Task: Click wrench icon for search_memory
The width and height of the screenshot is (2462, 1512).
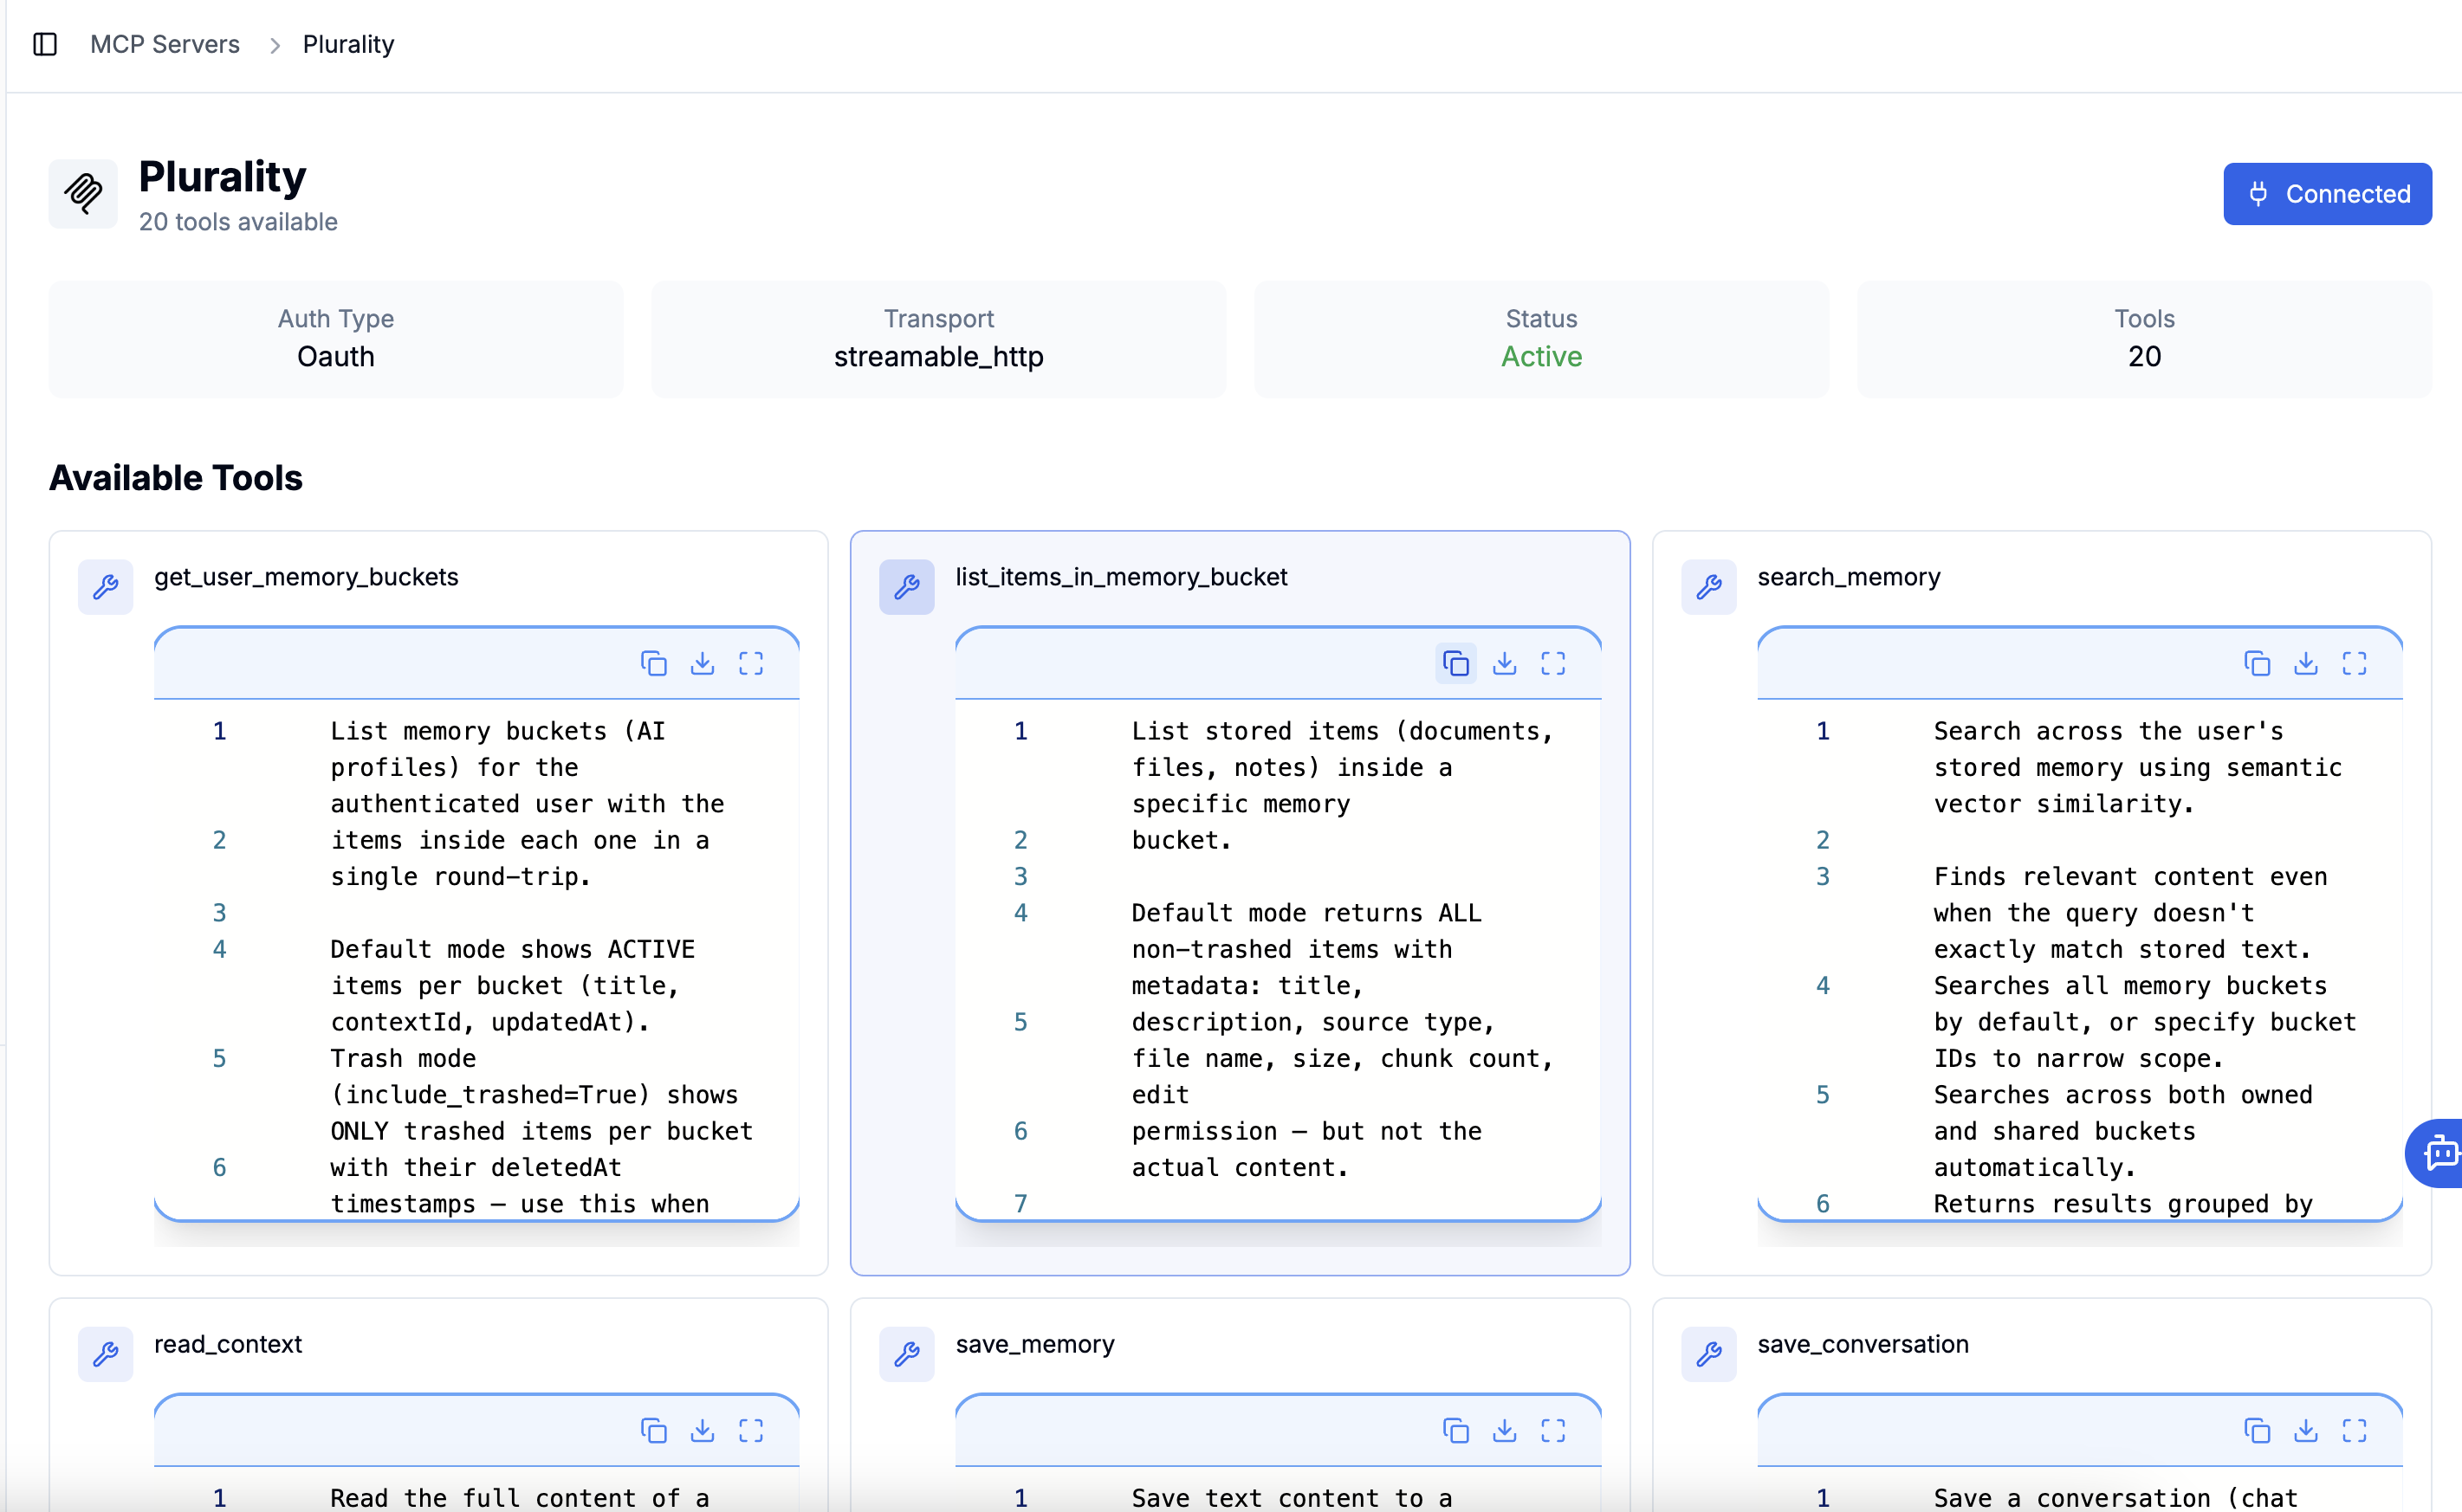Action: click(1708, 587)
